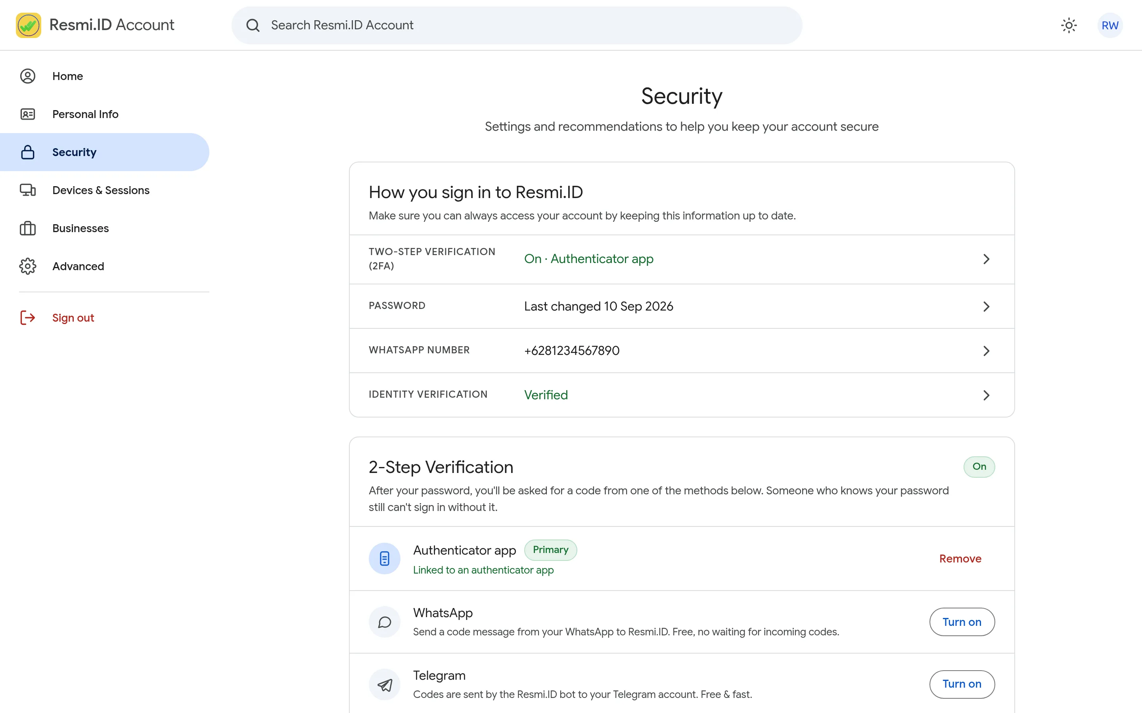Focus the Search Resmi.ID Account field

pyautogui.click(x=517, y=25)
